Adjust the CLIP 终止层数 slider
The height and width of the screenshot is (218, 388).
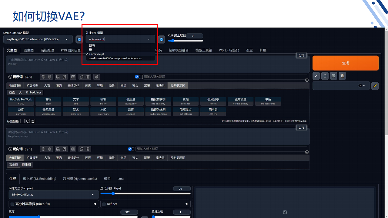[186, 41]
